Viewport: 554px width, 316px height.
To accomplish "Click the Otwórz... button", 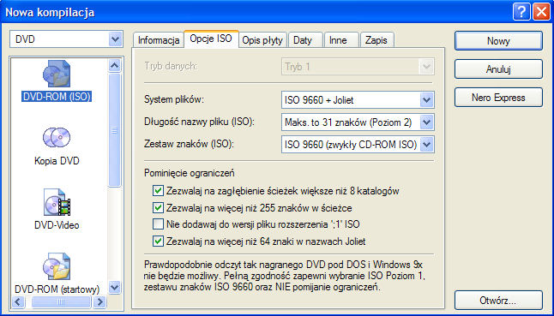I will (x=498, y=301).
